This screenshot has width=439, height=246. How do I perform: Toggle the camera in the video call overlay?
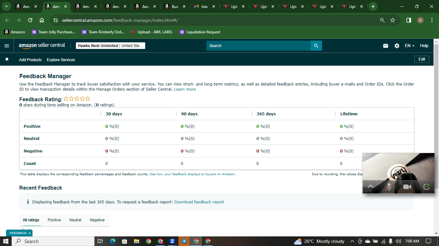coord(407,187)
